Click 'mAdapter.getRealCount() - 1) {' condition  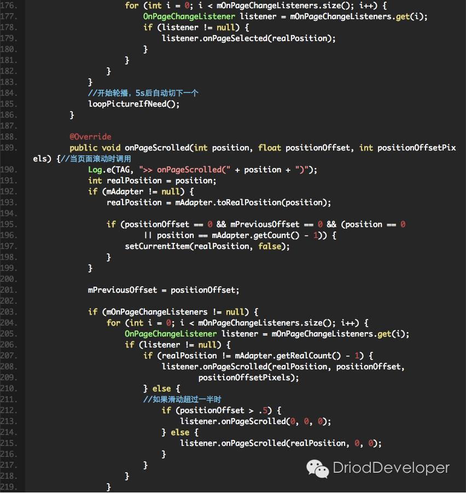pos(304,356)
